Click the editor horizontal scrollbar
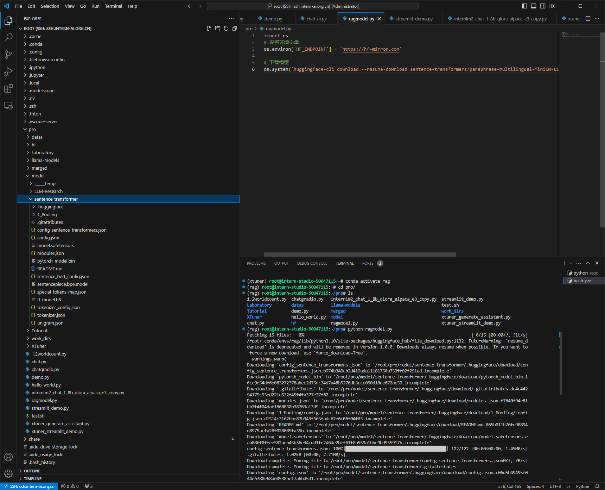The image size is (605, 490). tap(360, 255)
